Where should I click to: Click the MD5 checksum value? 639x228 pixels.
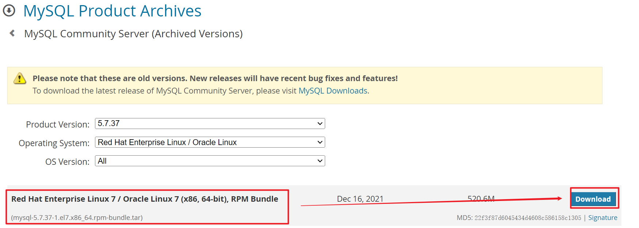(x=528, y=218)
